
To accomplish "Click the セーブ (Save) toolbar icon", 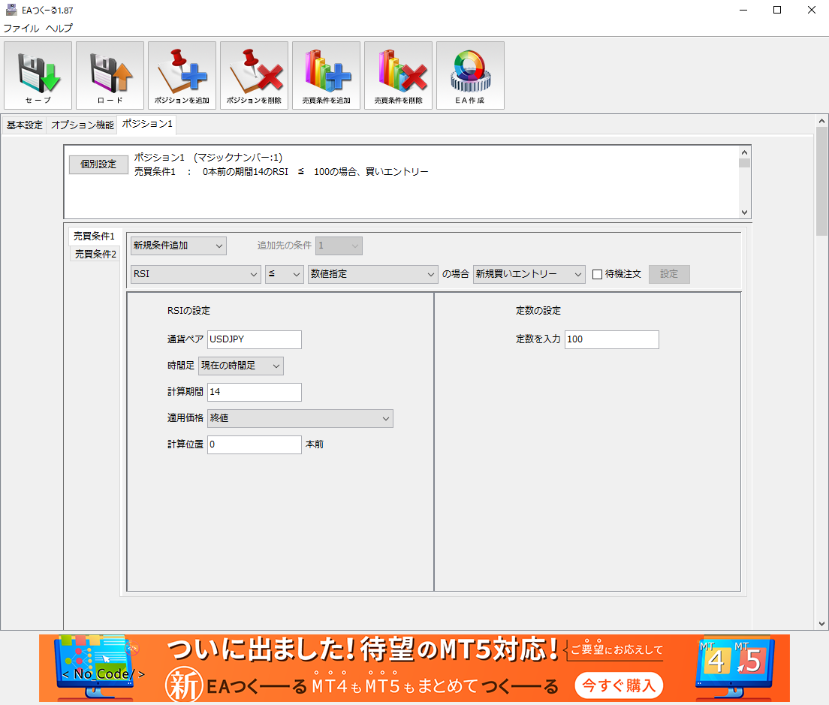I will [38, 75].
